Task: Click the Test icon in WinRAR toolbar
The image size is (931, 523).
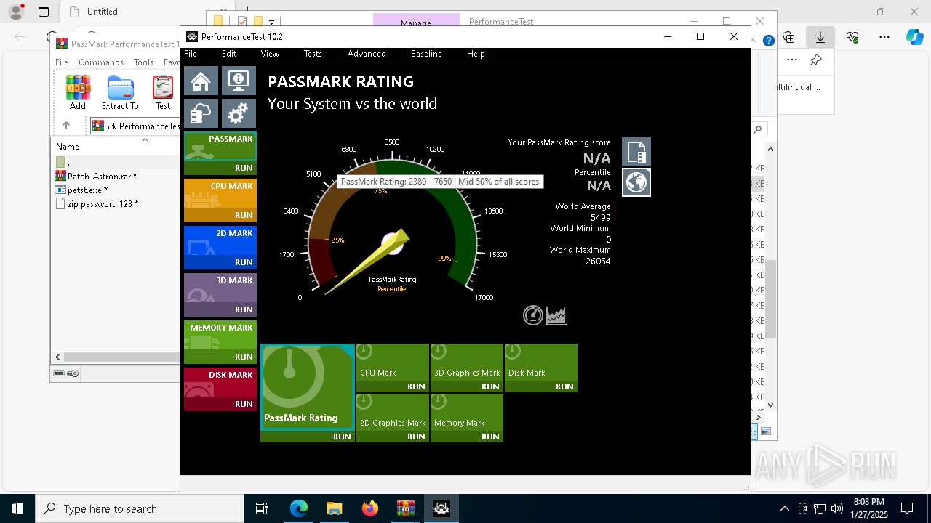Action: [x=163, y=93]
